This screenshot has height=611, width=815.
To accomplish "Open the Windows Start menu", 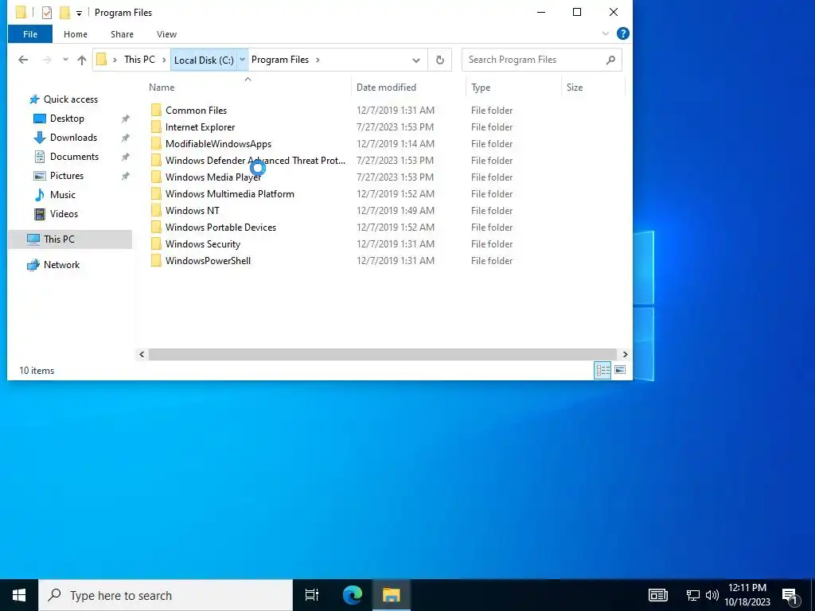I will pyautogui.click(x=19, y=595).
